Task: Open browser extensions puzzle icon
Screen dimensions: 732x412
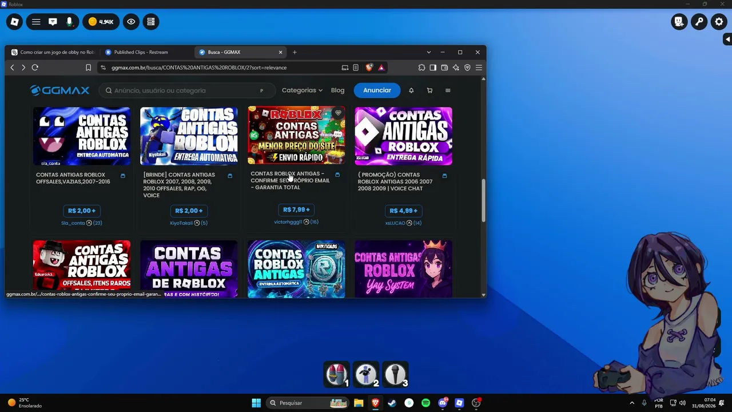Action: [421, 68]
